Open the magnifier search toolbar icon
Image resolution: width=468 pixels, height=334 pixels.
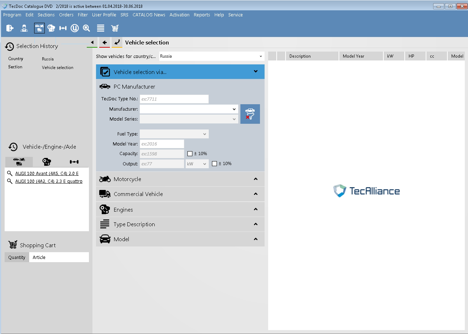[x=86, y=28]
